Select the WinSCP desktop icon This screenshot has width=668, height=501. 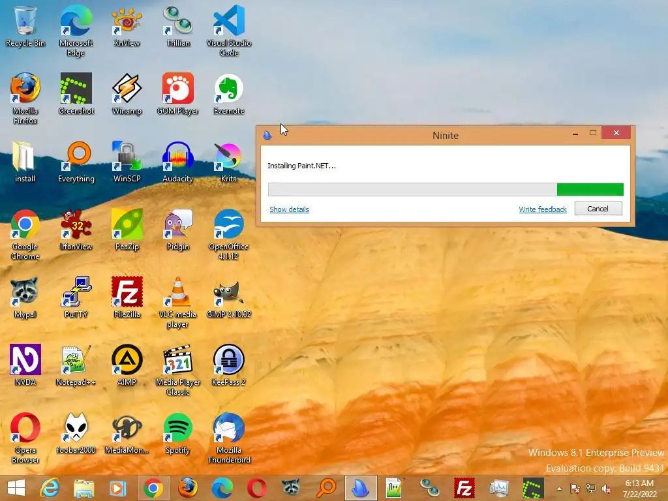click(x=127, y=162)
